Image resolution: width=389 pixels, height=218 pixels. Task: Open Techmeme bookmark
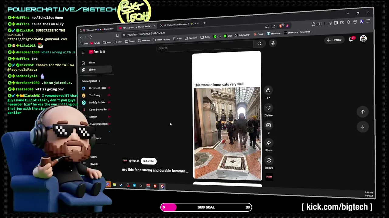(274, 34)
